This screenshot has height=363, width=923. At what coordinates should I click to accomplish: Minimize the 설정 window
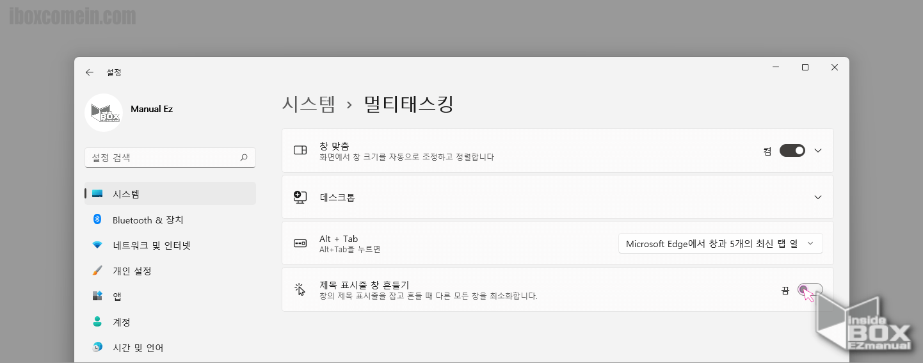(776, 67)
